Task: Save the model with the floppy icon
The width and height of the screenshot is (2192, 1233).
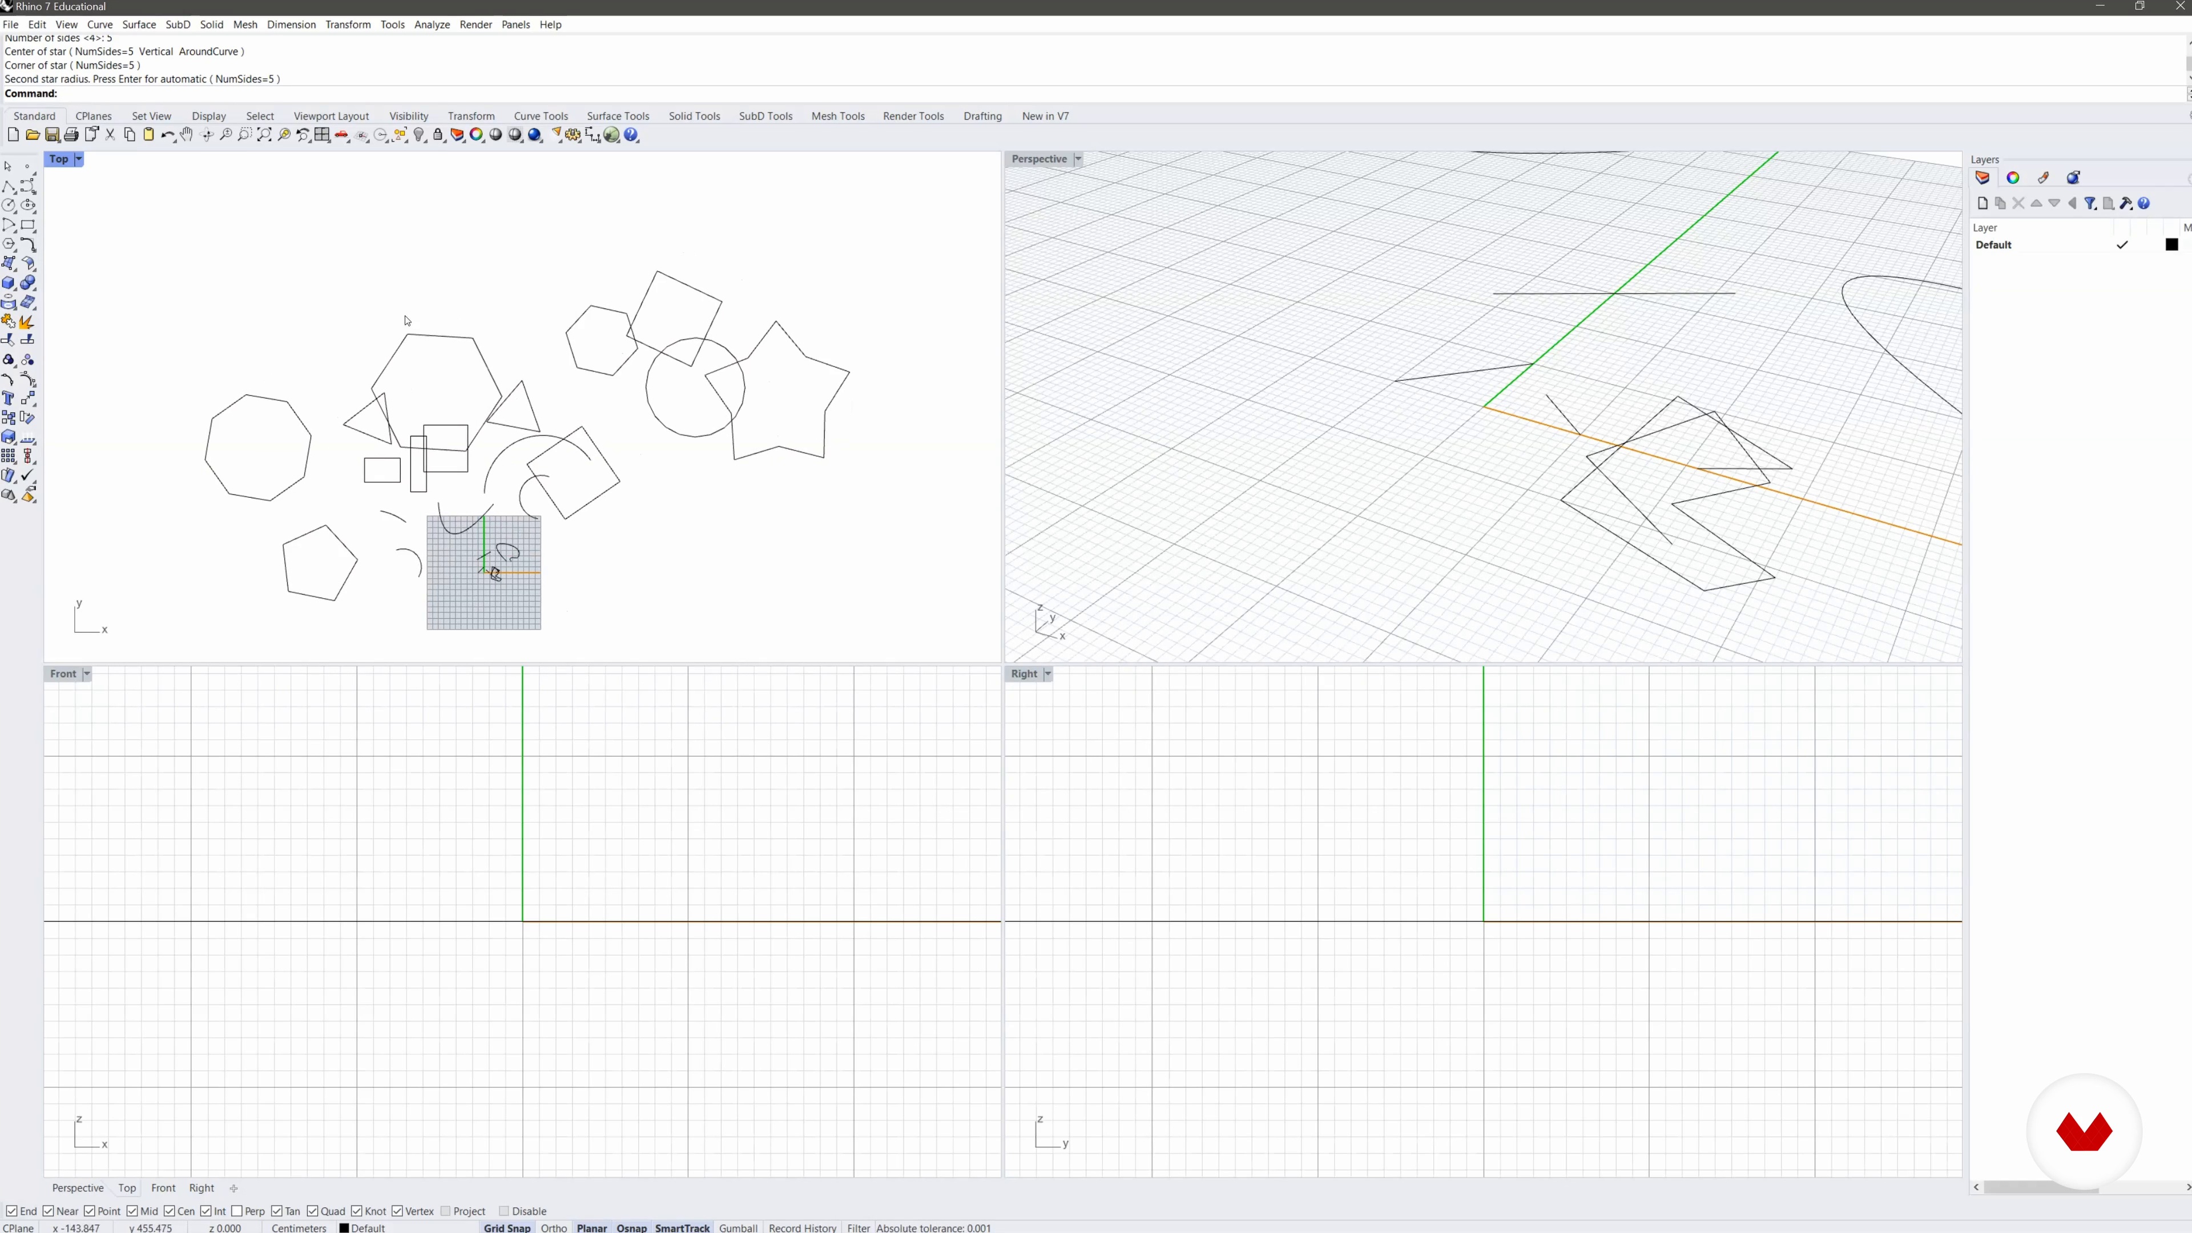Action: click(52, 135)
